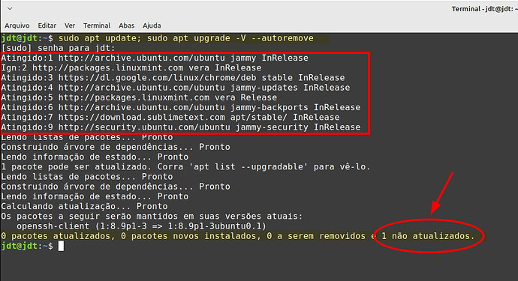Click the 'apt list --upgradable' text

click(246, 167)
